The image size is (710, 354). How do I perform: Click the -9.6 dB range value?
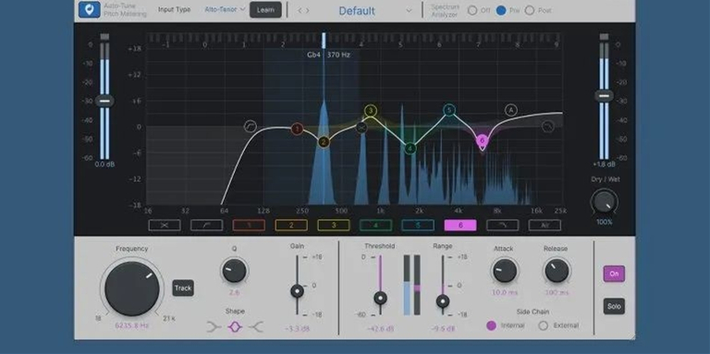pyautogui.click(x=443, y=329)
